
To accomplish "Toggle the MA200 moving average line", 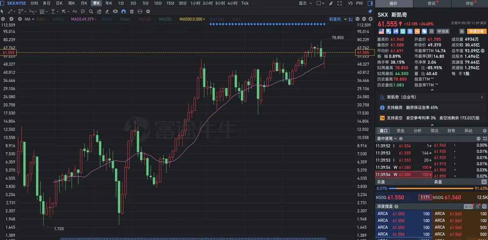I will [166, 19].
